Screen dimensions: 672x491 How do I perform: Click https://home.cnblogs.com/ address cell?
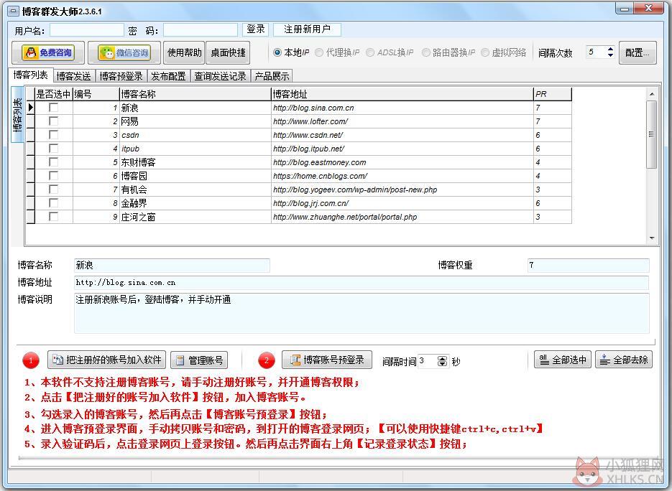(402, 176)
